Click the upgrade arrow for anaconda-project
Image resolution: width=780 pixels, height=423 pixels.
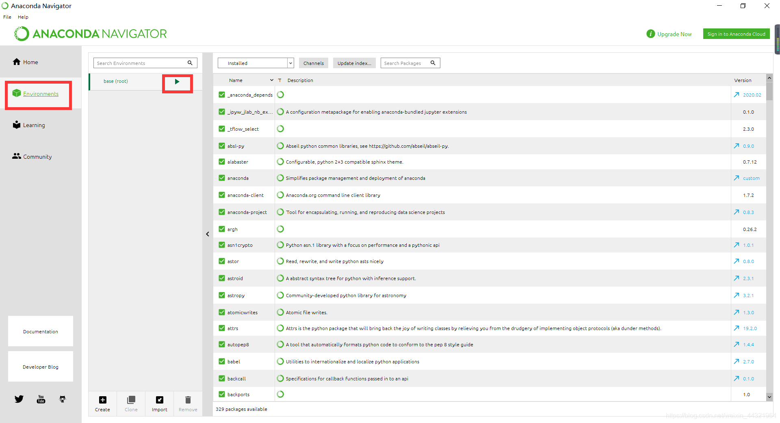pos(737,212)
